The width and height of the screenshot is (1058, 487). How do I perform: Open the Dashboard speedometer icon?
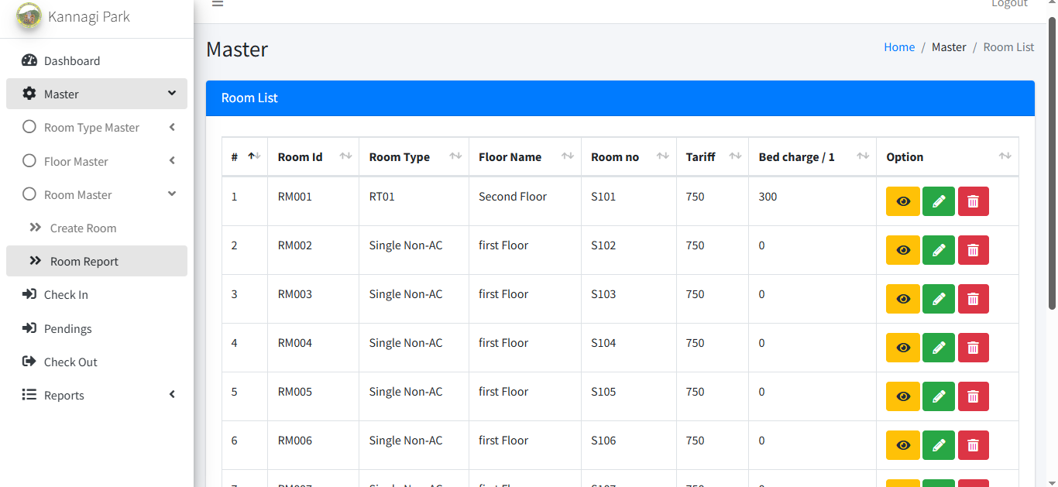click(x=29, y=60)
